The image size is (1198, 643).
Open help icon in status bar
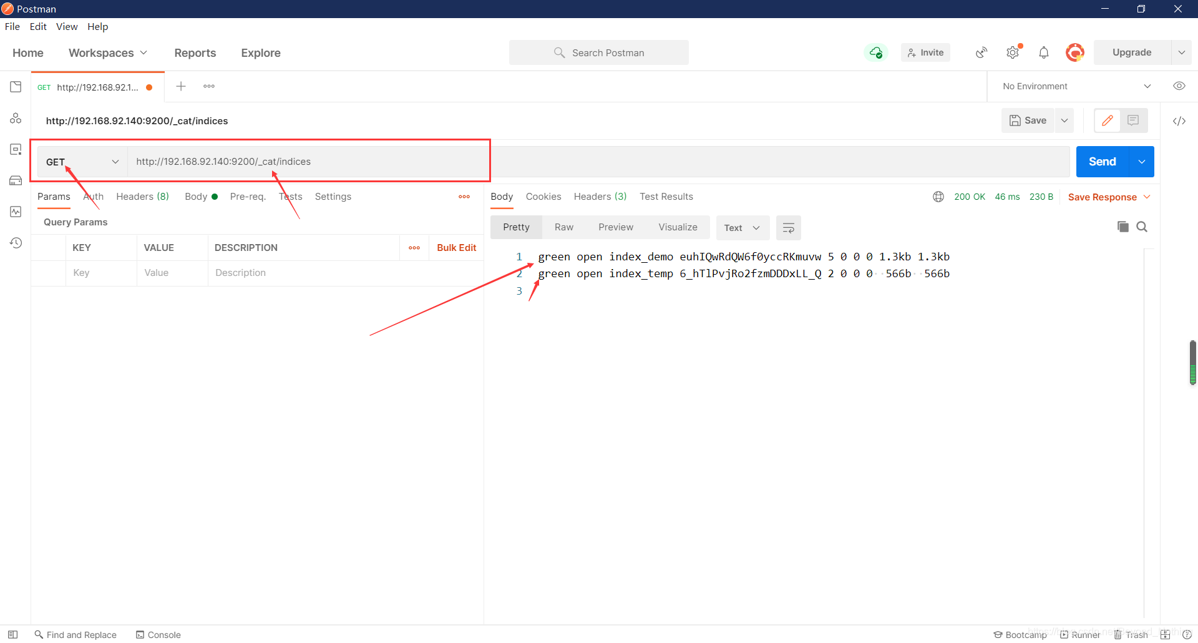(x=1187, y=635)
